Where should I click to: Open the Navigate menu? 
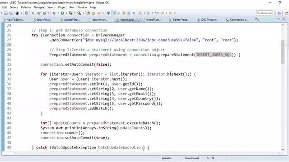click(x=39, y=7)
